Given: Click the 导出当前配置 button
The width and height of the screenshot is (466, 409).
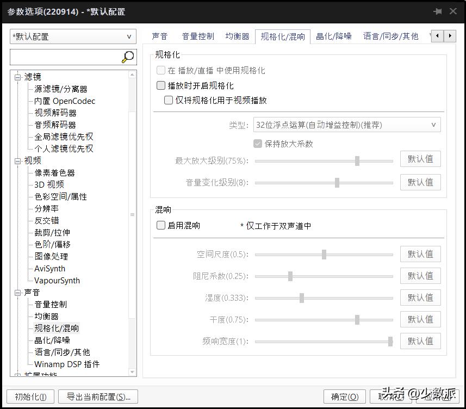Looking at the screenshot, I should tap(98, 396).
